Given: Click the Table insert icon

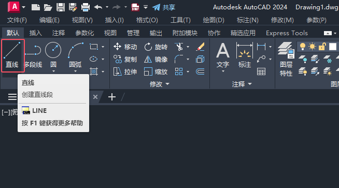Looking at the screenshot, I should [x=261, y=71].
